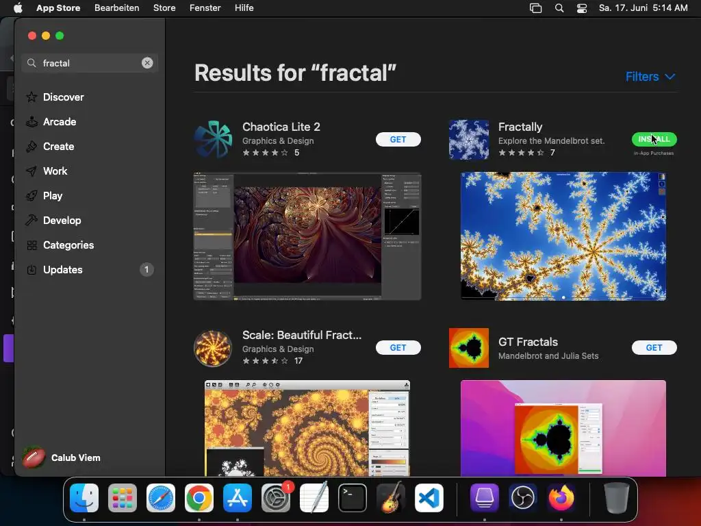Get Scale: Beautiful Fractals app
Image resolution: width=701 pixels, height=526 pixels.
[398, 347]
